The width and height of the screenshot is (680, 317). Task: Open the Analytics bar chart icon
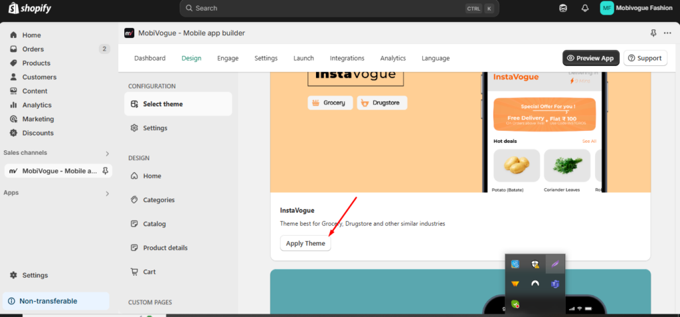pos(13,104)
